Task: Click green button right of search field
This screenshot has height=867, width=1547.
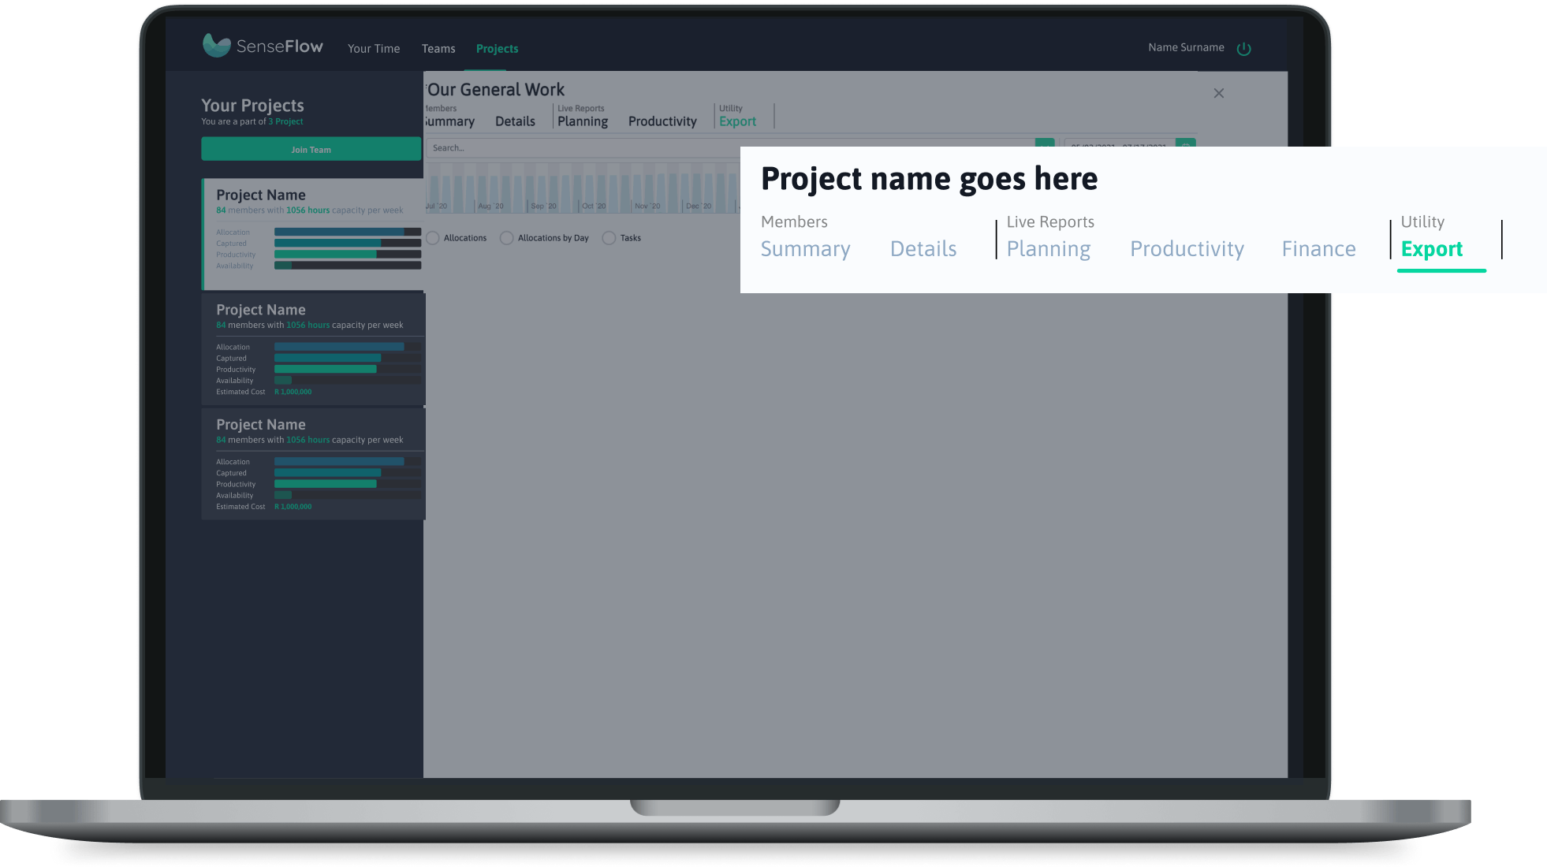Action: tap(1044, 143)
